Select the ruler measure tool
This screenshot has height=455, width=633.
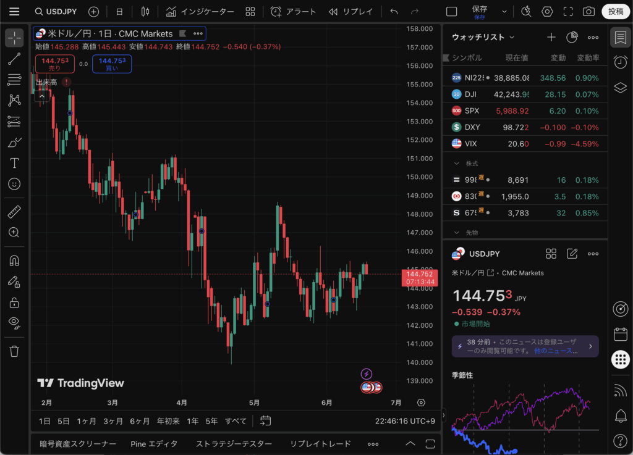point(14,213)
